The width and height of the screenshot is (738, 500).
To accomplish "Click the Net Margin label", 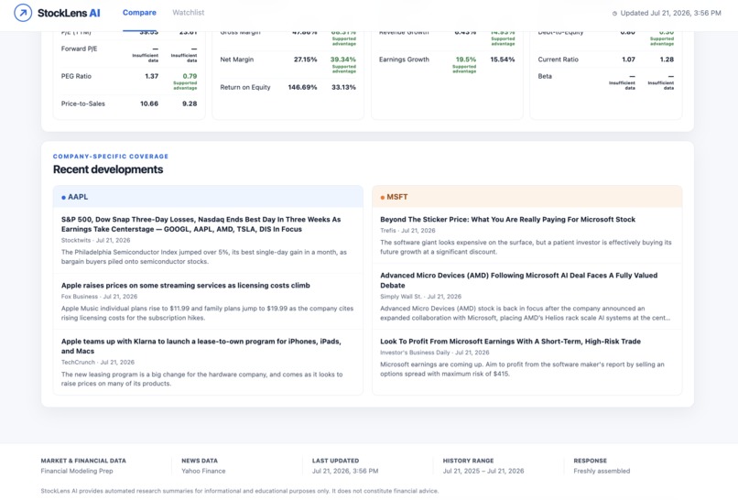I will coord(237,60).
